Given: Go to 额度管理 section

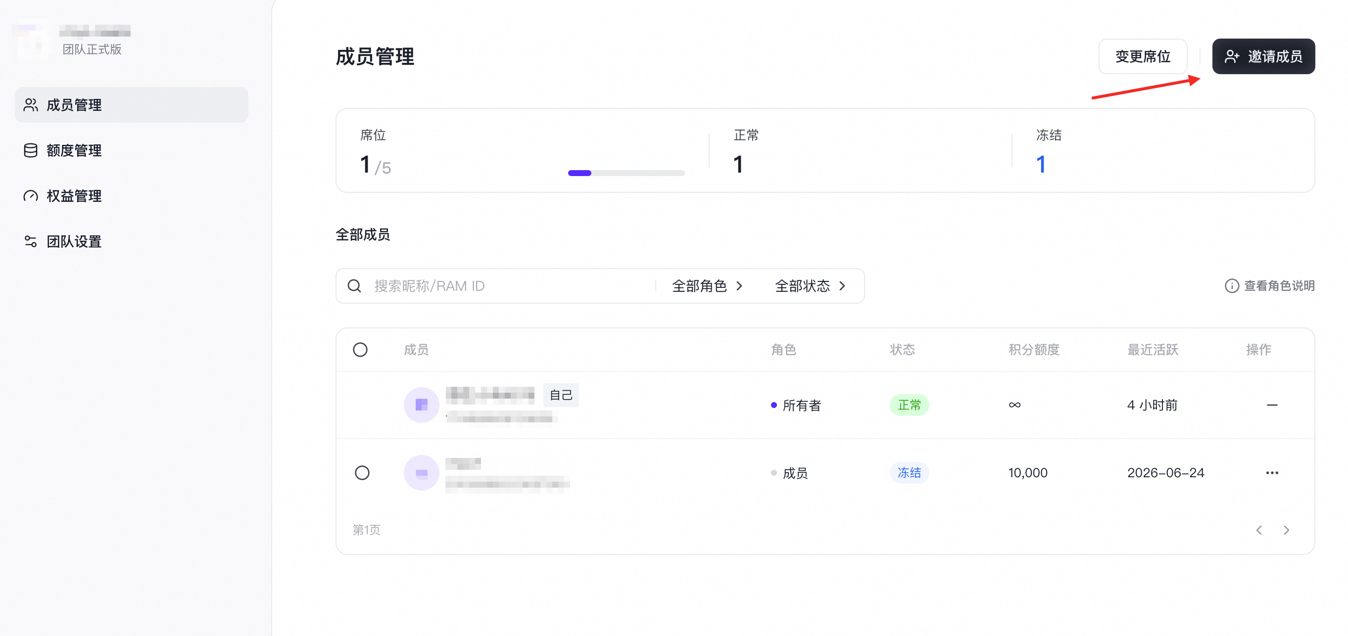Looking at the screenshot, I should pyautogui.click(x=131, y=151).
